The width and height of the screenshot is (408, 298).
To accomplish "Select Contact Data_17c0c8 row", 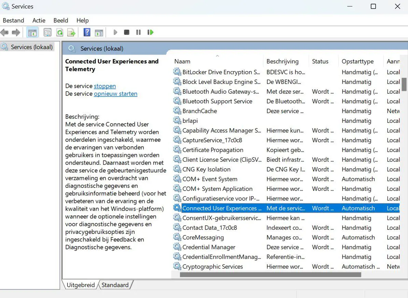I will tap(286, 228).
